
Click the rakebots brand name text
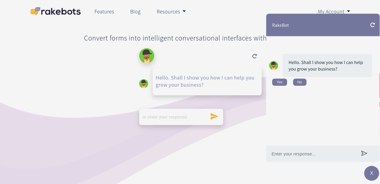point(61,12)
